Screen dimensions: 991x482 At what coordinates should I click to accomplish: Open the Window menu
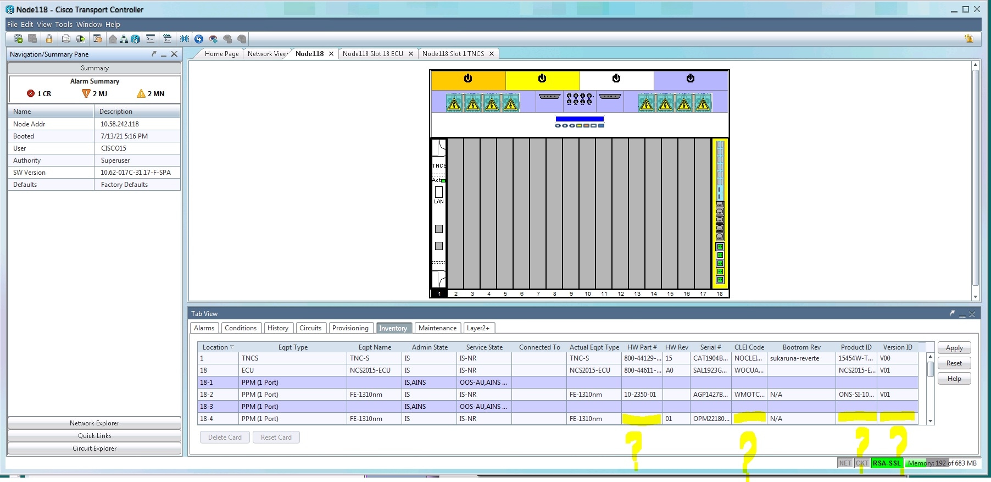pos(89,24)
